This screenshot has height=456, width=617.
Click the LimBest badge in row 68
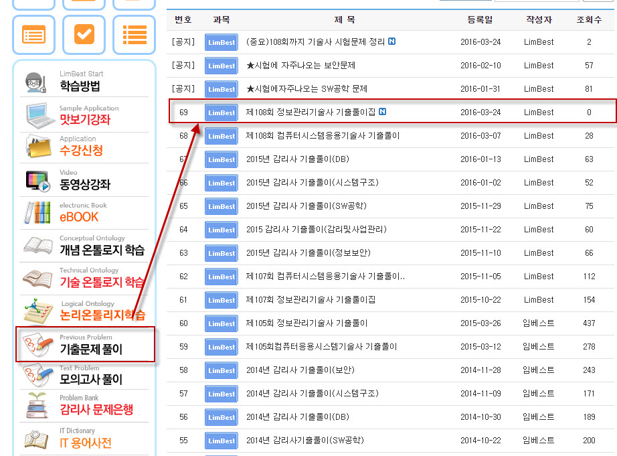tap(222, 136)
